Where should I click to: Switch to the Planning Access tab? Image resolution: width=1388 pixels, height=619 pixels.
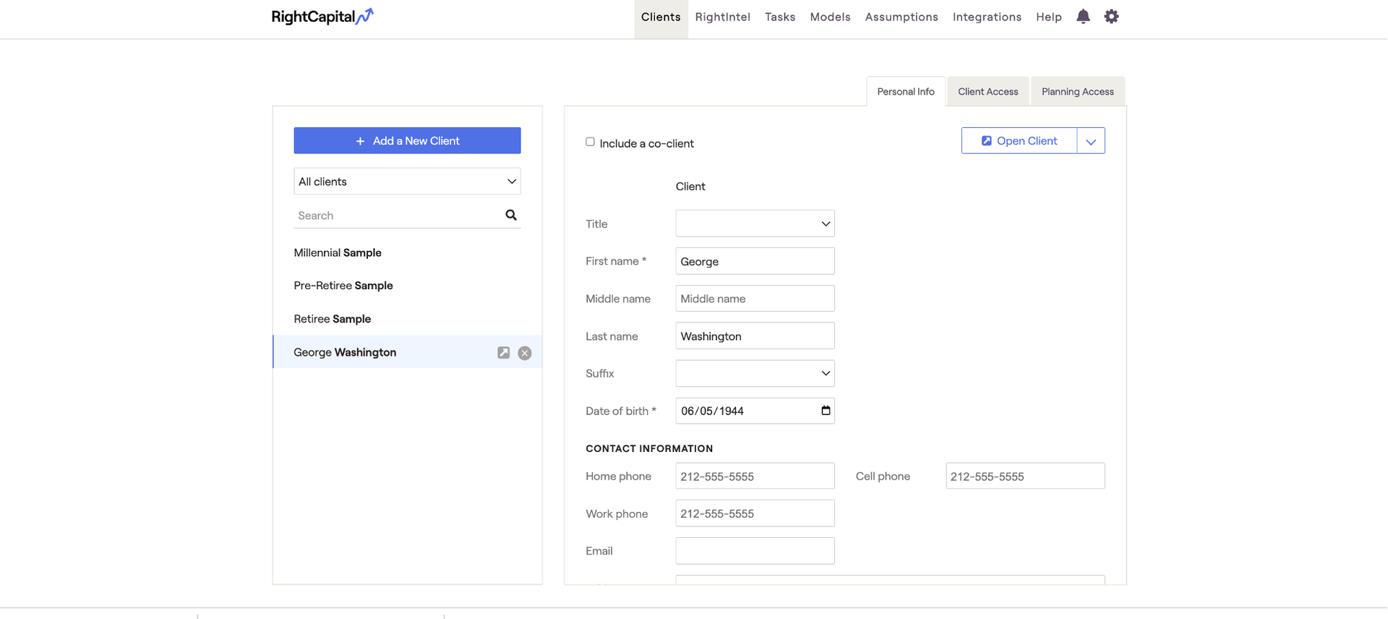1077,92
